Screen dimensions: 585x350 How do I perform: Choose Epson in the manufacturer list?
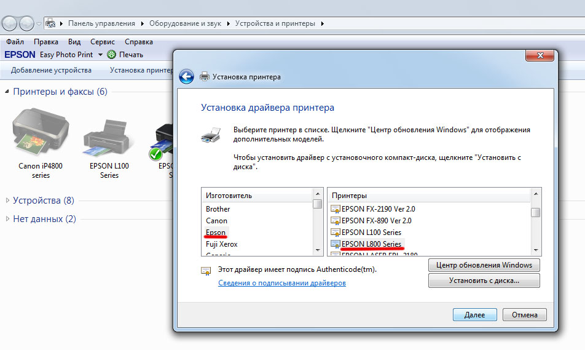click(x=216, y=233)
